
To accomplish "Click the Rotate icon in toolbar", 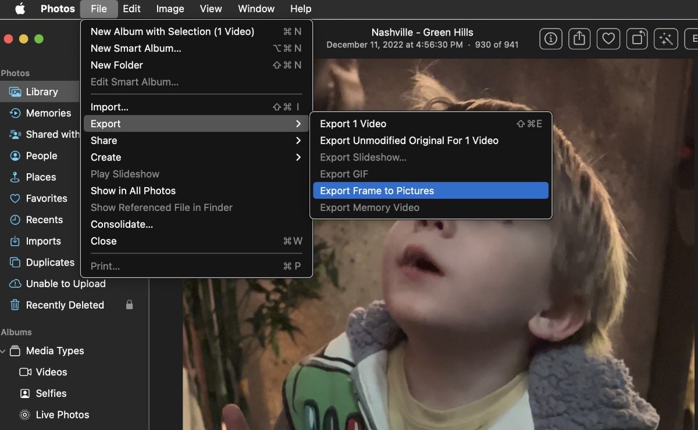I will [x=638, y=39].
